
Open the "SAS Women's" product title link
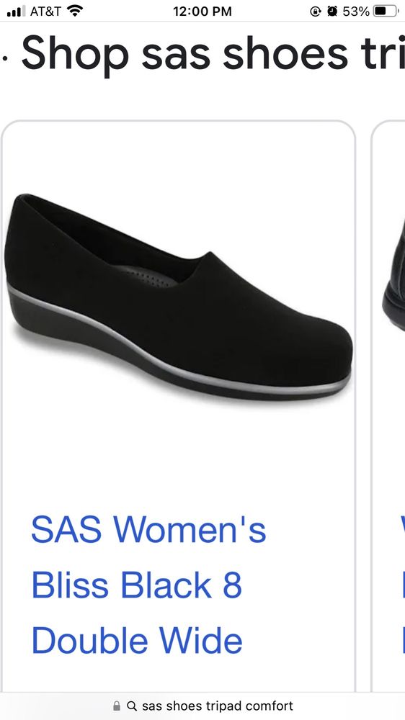point(148,529)
